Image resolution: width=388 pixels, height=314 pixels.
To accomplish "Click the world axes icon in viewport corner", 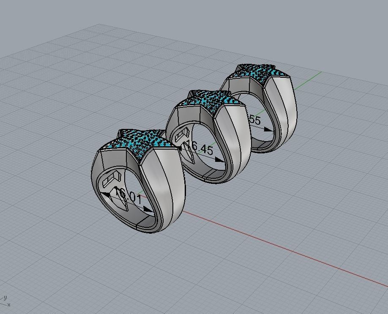I will point(5,301).
